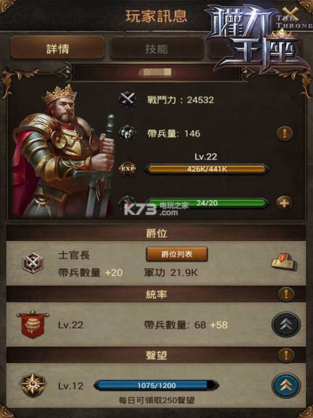Click the EXP badge icon
This screenshot has height=418, width=313.
tap(127, 169)
